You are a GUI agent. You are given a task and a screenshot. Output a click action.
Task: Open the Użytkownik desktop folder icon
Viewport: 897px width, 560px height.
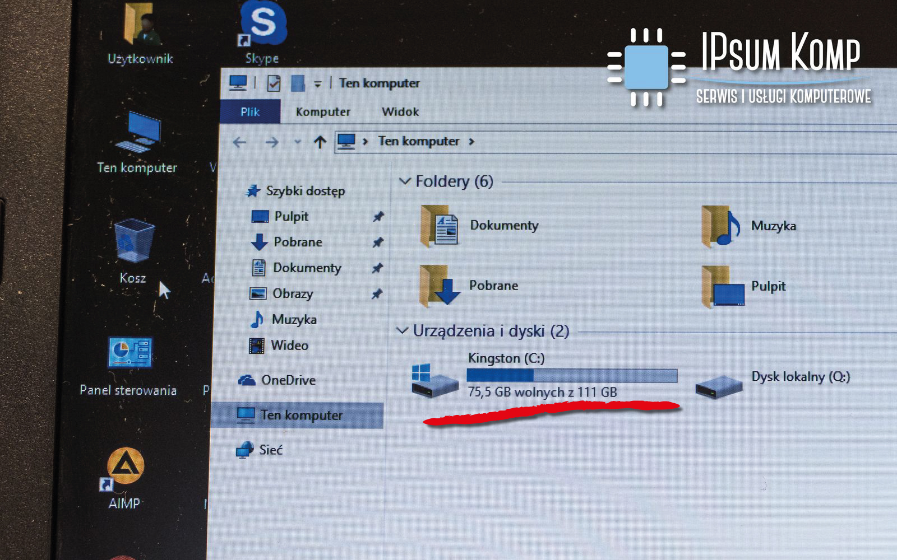140,34
